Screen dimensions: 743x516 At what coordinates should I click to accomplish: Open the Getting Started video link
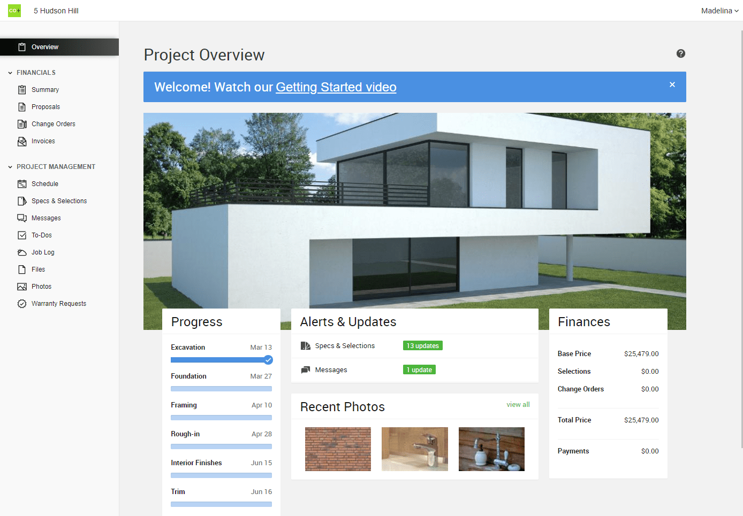coord(336,87)
